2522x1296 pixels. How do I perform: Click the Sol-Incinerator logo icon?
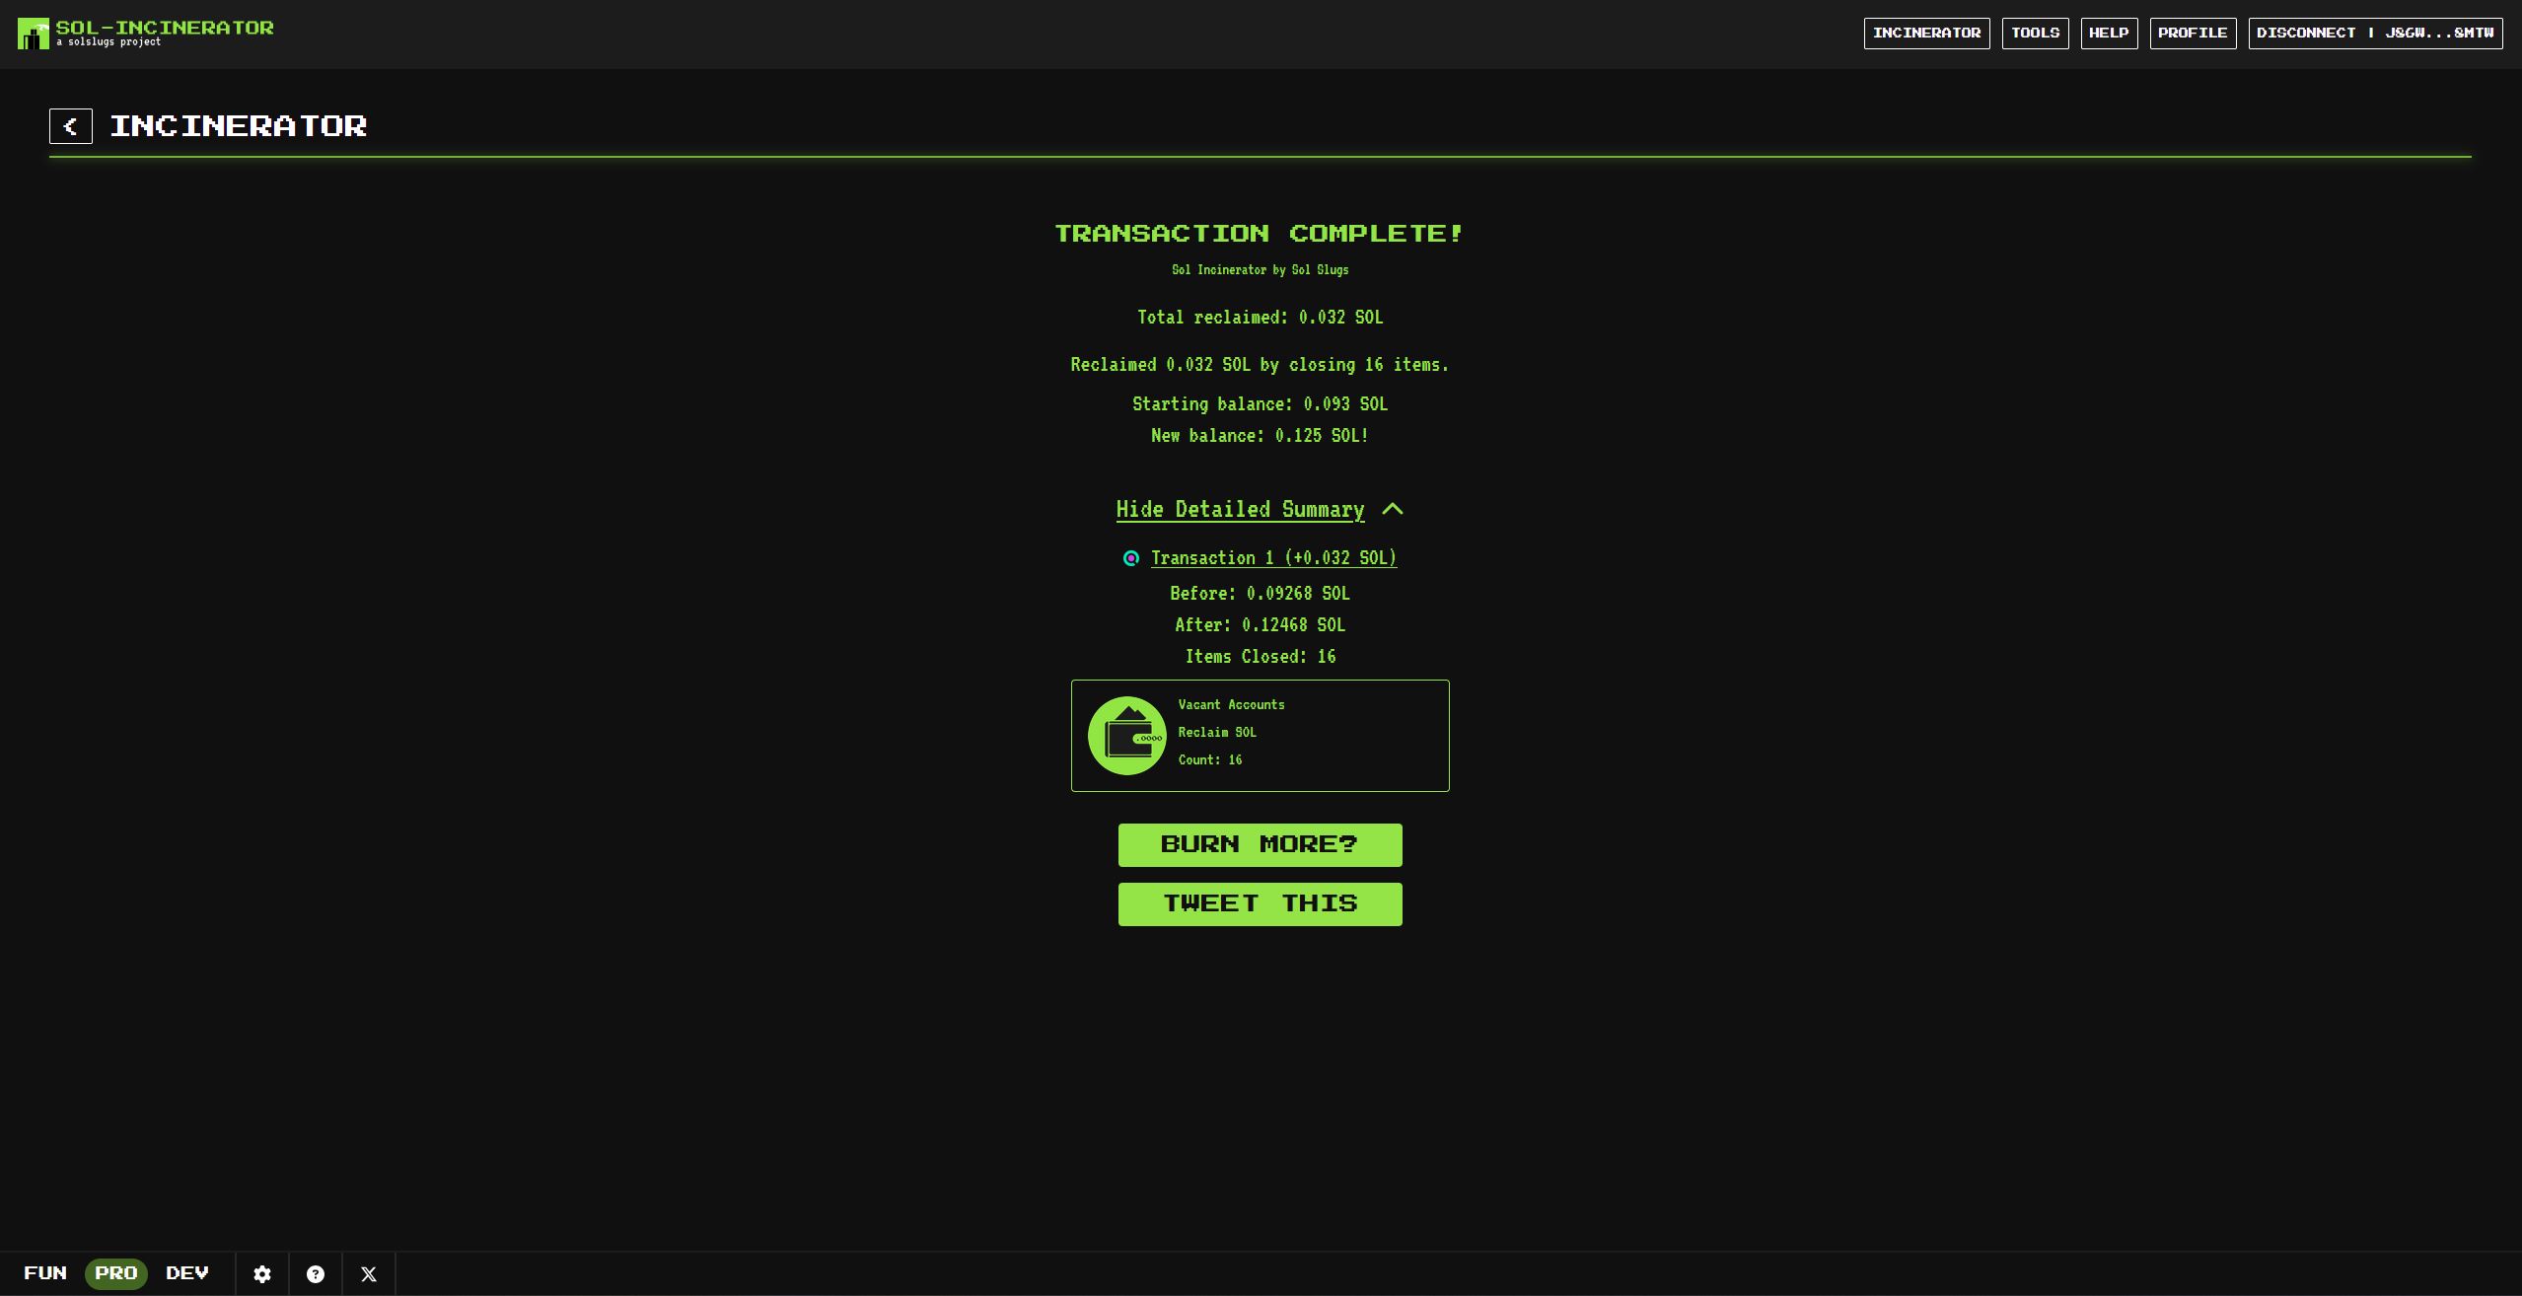click(33, 34)
